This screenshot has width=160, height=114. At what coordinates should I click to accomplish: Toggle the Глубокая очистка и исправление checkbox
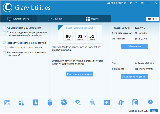coord(4,48)
